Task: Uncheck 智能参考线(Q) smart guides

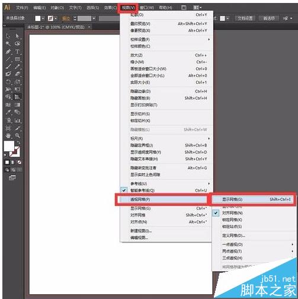Action: click(x=166, y=190)
